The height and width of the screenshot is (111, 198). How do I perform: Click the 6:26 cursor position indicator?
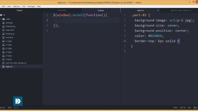tap(10, 108)
